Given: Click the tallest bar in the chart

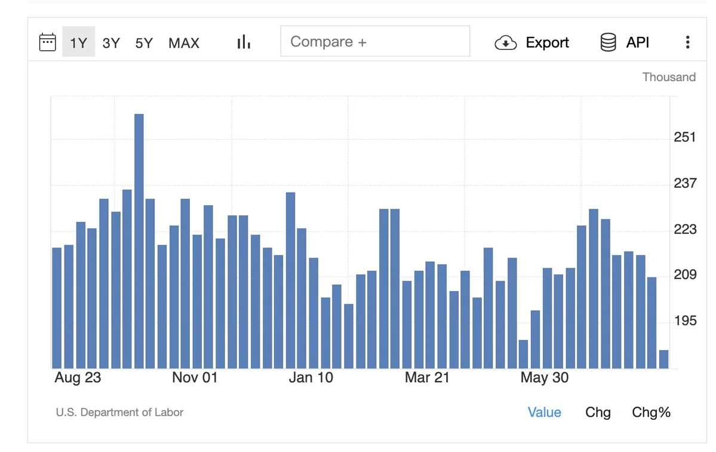Looking at the screenshot, I should 139,241.
